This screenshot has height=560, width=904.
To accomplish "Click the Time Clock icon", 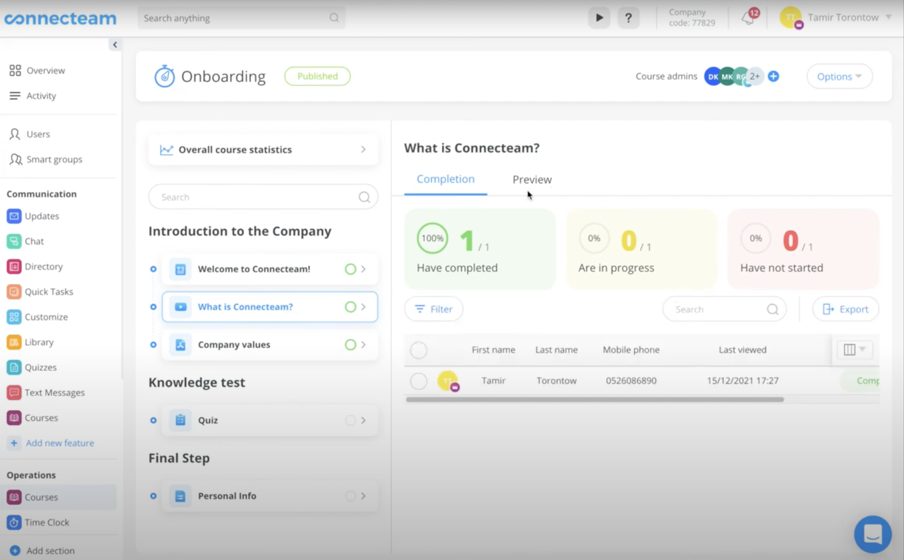I will [x=14, y=522].
